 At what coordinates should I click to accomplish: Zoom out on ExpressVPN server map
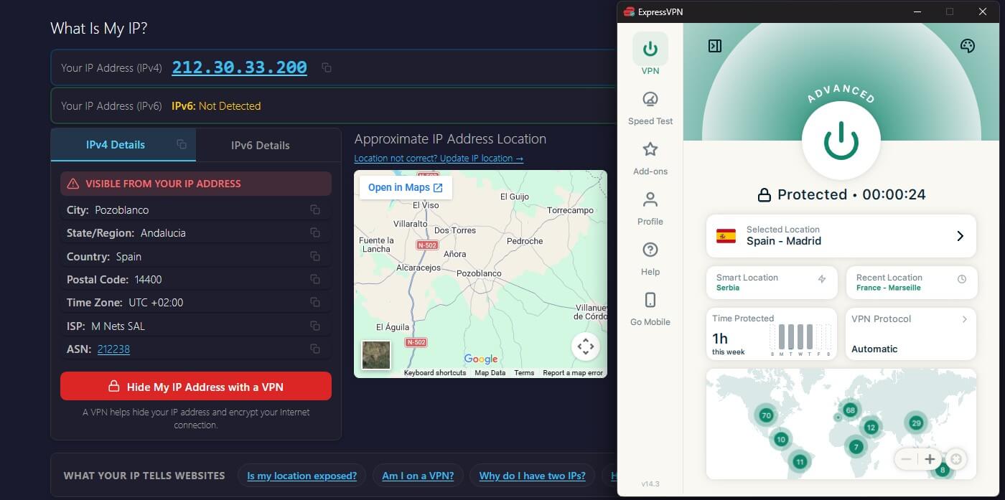click(x=906, y=459)
